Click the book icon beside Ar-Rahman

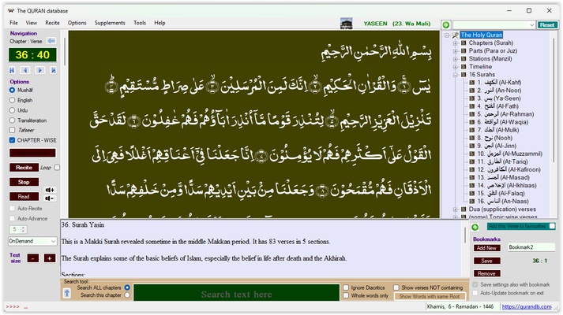click(472, 114)
